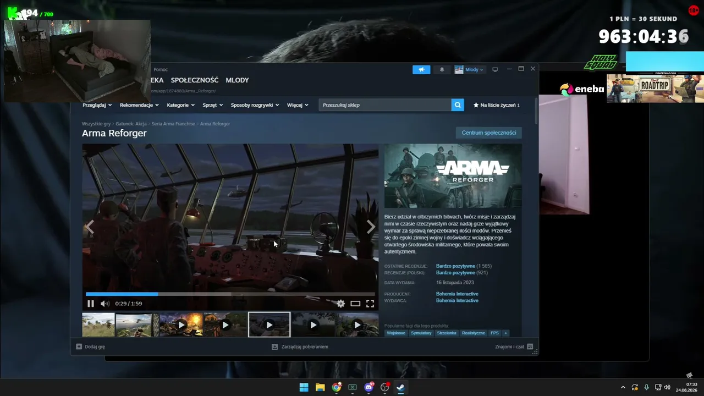Click the plus button to add tags
The image size is (704, 396).
click(505, 333)
